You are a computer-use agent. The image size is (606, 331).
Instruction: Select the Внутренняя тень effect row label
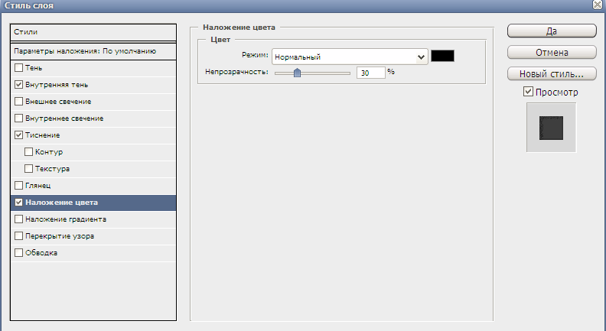(57, 85)
